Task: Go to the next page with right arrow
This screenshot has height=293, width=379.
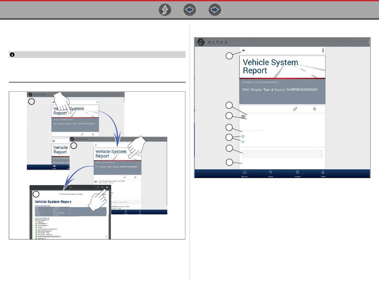Action: point(215,11)
